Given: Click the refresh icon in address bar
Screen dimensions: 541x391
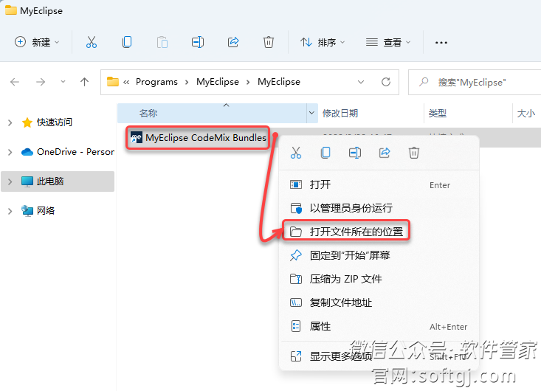Looking at the screenshot, I should click(x=386, y=82).
